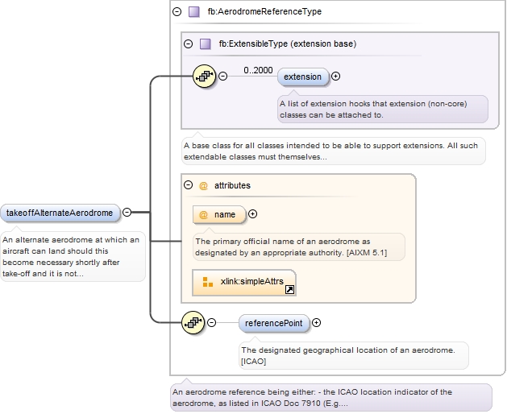Collapse the lower sequence compositor minus toggle
Screen dimensions: 507x414
pyautogui.click(x=212, y=323)
